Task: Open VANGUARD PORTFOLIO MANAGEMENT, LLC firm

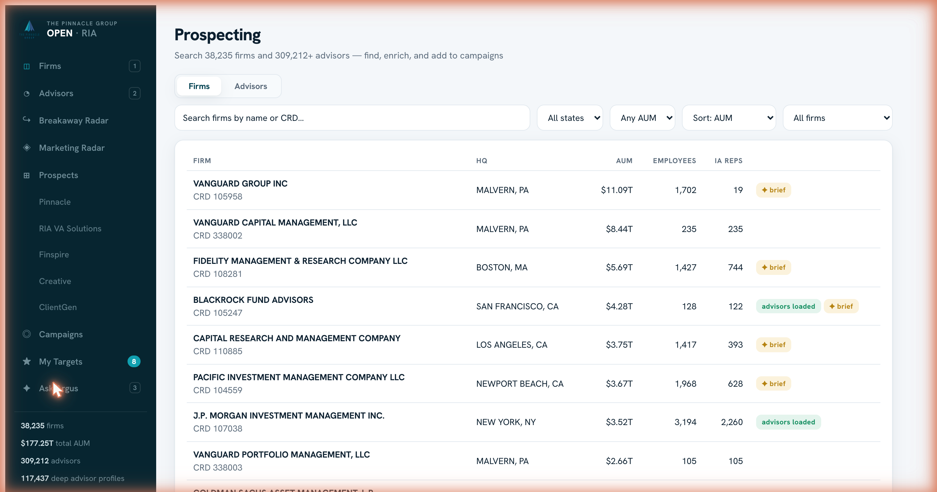Action: coord(533,461)
